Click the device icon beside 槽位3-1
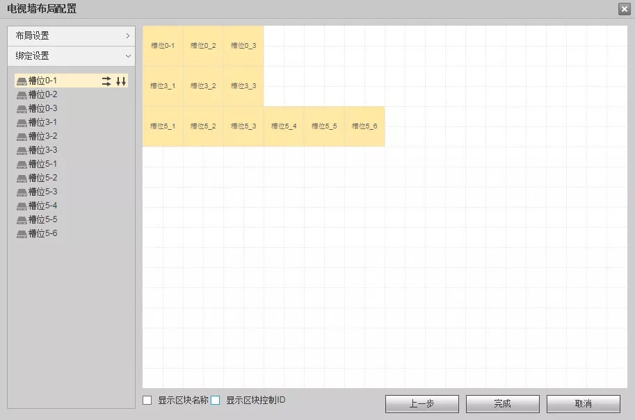Image resolution: width=635 pixels, height=420 pixels. [22, 123]
